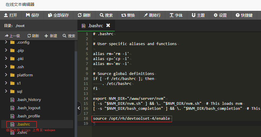This screenshot has height=137, width=261.
Task: Click line number 18 in gutter
Action: (x=86, y=118)
